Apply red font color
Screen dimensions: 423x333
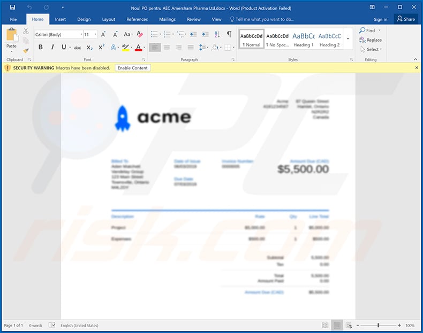(138, 48)
